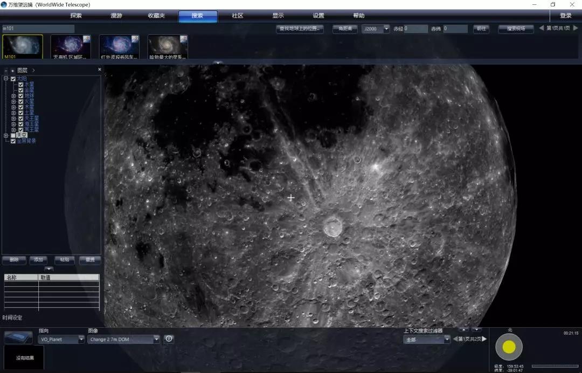Click the info icon beside the image dropdown
The image size is (582, 373).
169,339
